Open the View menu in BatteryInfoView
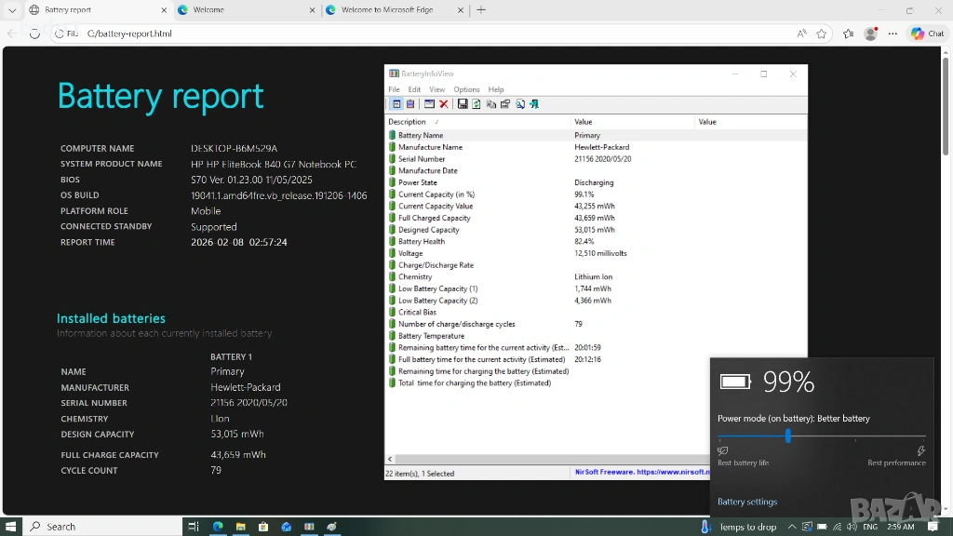953x536 pixels. (x=436, y=89)
